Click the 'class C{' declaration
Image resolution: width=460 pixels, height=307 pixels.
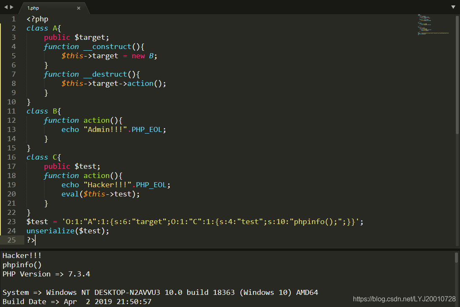click(x=44, y=157)
